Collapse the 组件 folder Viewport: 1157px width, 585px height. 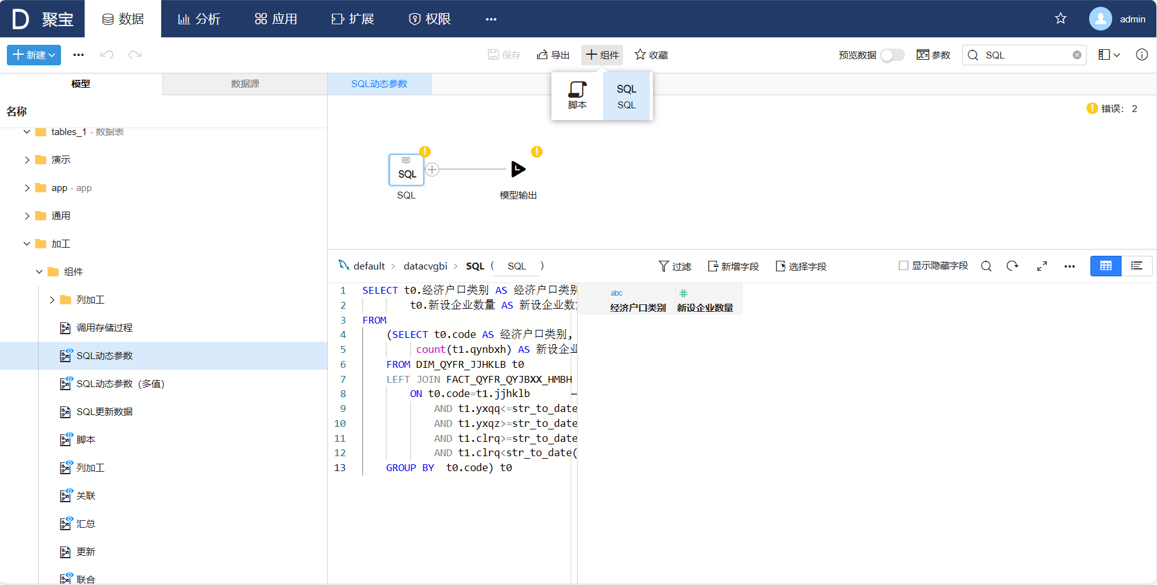[39, 272]
